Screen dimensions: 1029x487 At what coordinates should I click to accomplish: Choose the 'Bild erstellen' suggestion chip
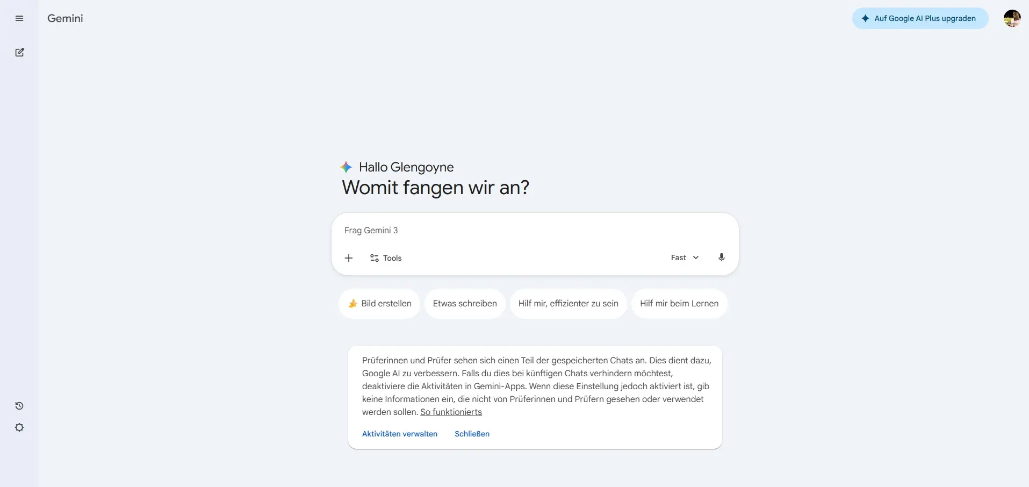(x=379, y=304)
